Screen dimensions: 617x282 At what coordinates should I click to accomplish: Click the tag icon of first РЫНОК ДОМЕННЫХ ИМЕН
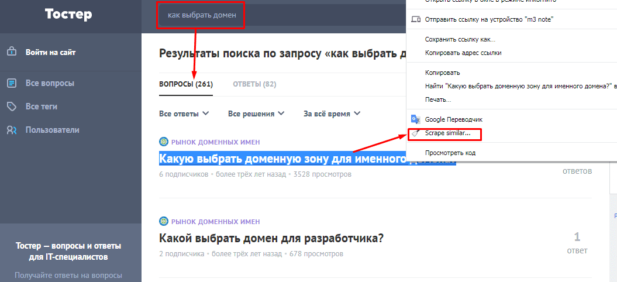[163, 142]
